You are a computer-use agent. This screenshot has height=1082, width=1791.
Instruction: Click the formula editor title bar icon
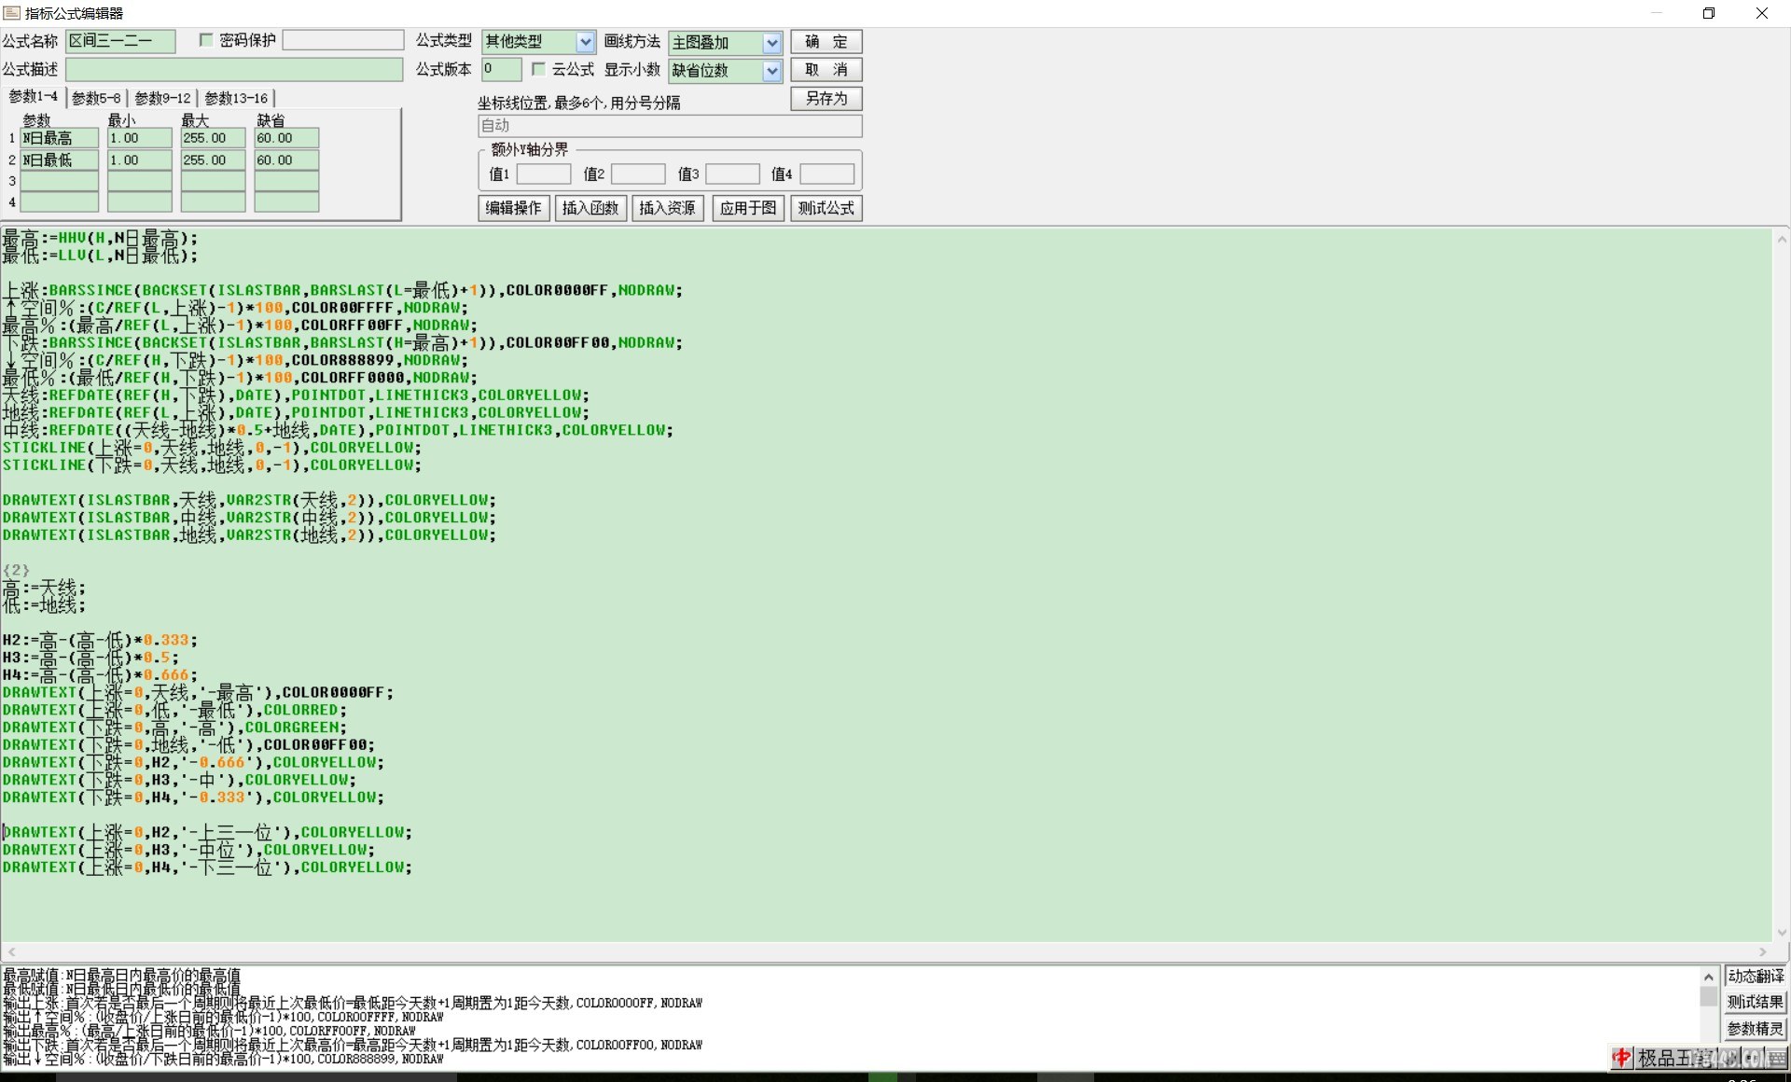point(11,13)
